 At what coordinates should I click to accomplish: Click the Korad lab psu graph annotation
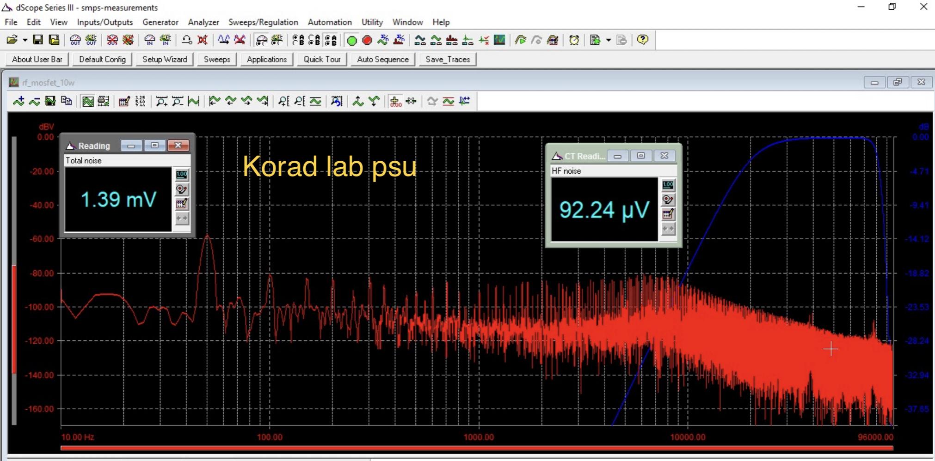click(330, 166)
